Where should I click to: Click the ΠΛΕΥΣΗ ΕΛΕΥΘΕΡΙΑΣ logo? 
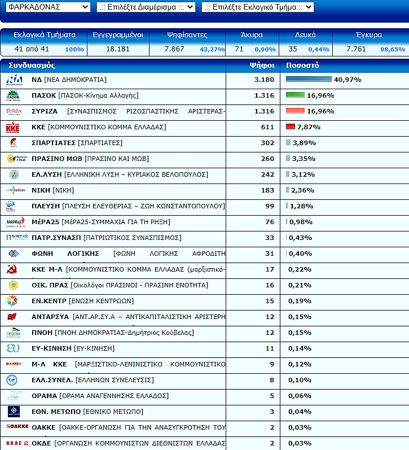pyautogui.click(x=12, y=206)
